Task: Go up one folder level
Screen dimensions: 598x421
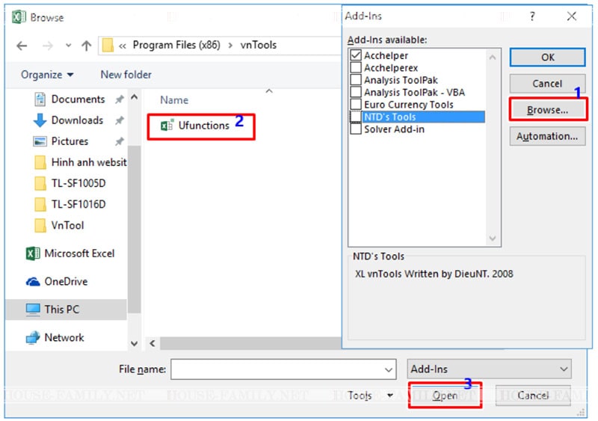Action: [x=87, y=46]
